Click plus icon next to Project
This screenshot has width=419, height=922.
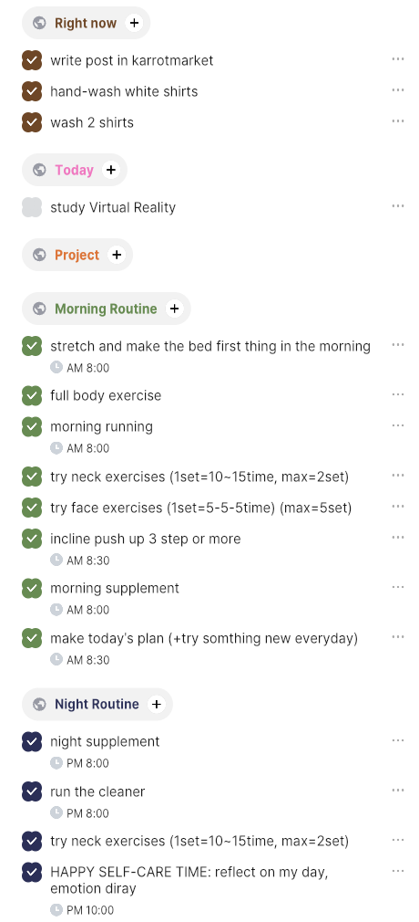[x=117, y=255]
